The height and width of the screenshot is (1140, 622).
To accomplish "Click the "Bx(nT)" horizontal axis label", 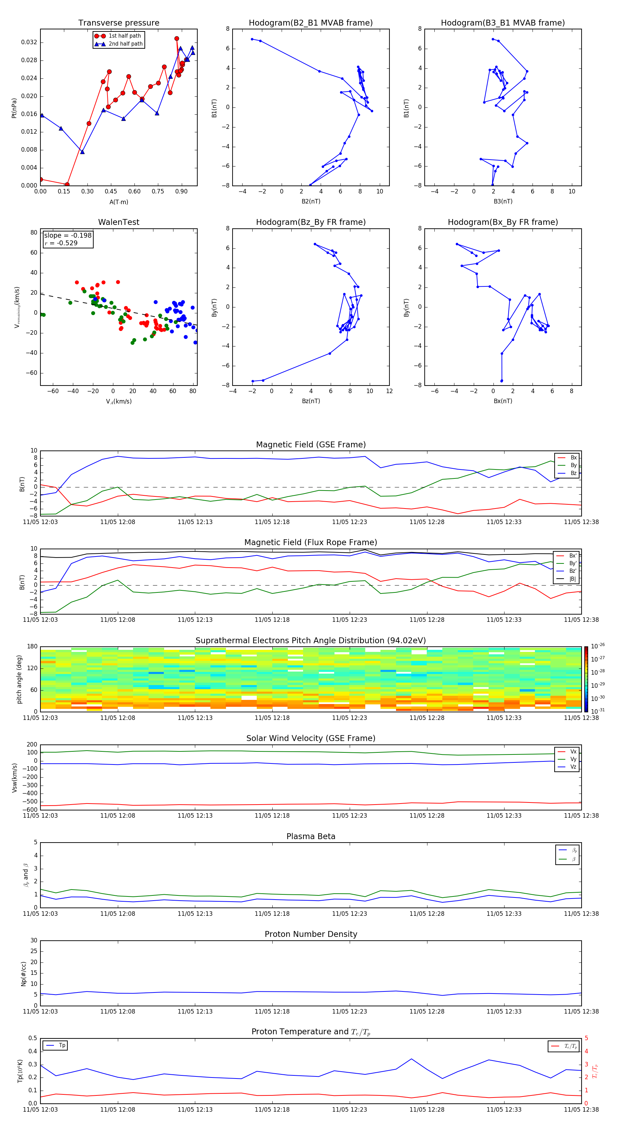I will point(503,401).
